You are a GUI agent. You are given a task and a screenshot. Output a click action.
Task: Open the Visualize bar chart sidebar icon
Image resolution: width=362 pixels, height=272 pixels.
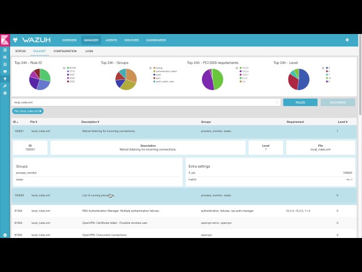(x=5, y=57)
